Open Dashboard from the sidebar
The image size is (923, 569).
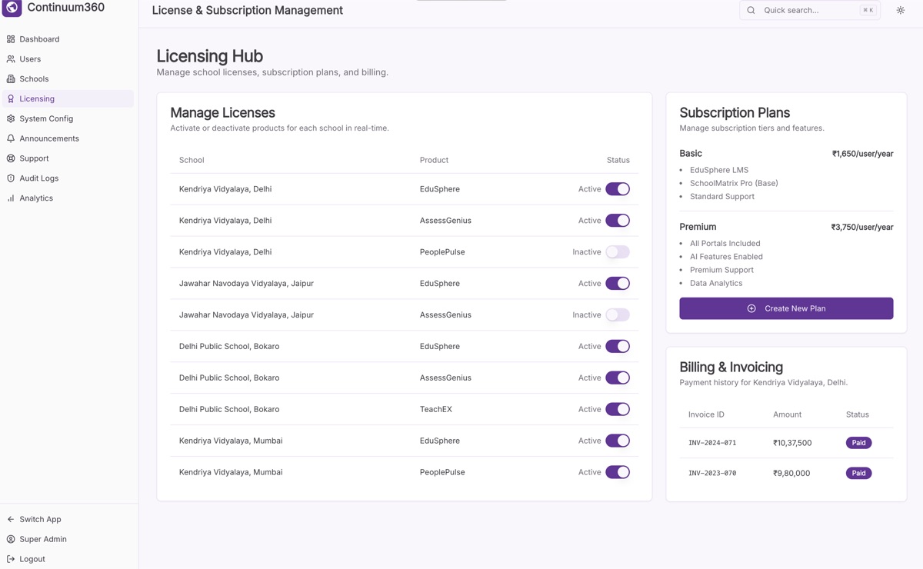pyautogui.click(x=68, y=39)
